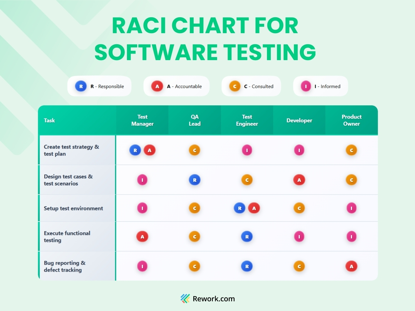Click Test Engineer's I badge in Create test strategy row
Screen dimensions: 415x311
(x=247, y=150)
